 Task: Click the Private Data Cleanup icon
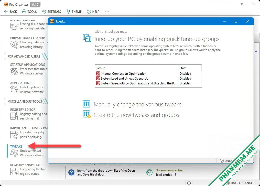[x=14, y=45]
